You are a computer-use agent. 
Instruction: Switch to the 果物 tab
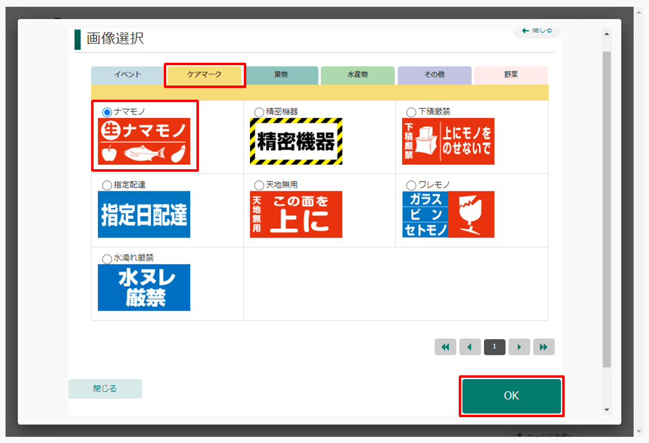(x=281, y=75)
